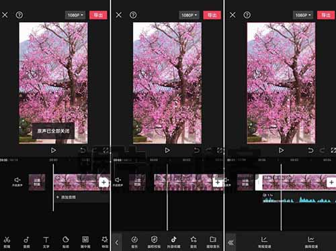This screenshot has width=336, height=251.
Task: Close the editor with X on middle screen
Action: point(119,15)
